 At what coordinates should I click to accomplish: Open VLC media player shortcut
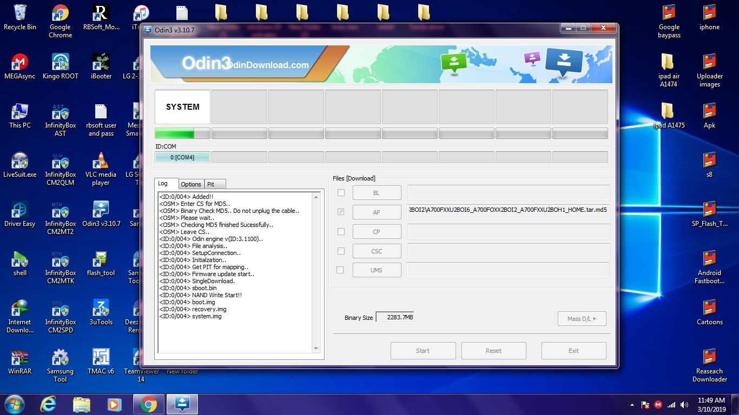pos(101,169)
